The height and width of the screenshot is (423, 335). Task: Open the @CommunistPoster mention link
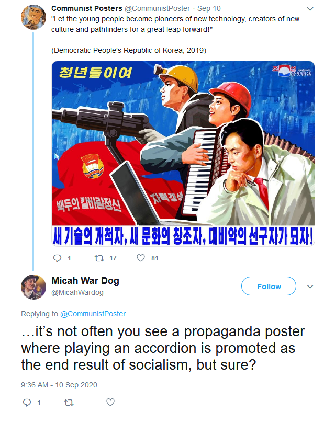click(93, 314)
